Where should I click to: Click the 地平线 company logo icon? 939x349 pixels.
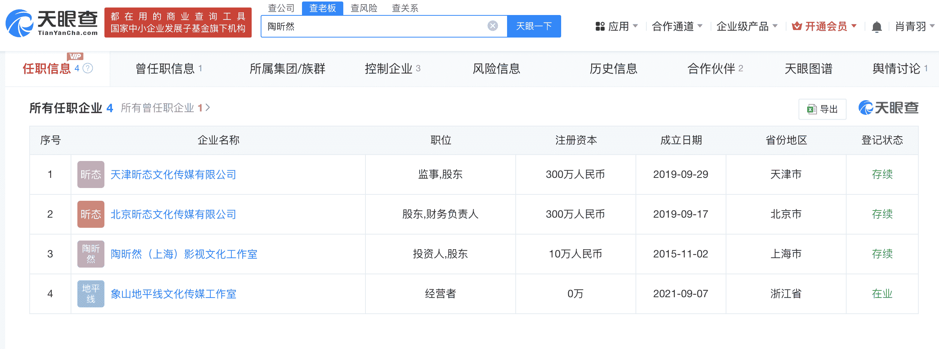click(x=91, y=294)
